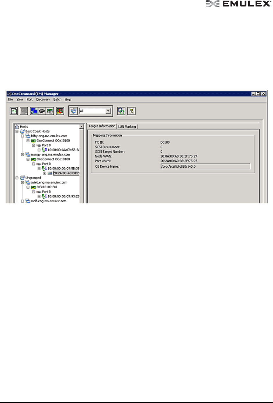This screenshot has width=273, height=403.
Task: Collapse the OCe10102-FM adapter node
Action: point(28,187)
